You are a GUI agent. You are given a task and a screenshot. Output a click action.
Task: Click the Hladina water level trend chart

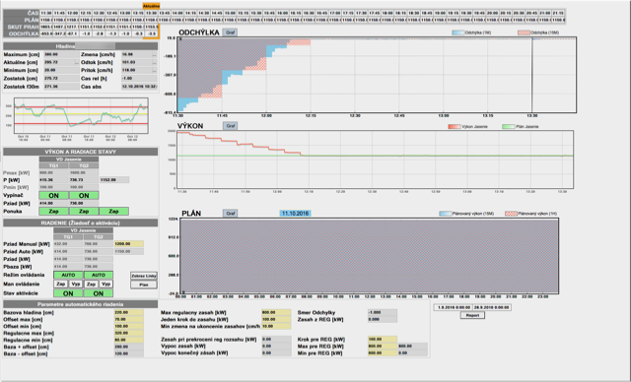81,116
